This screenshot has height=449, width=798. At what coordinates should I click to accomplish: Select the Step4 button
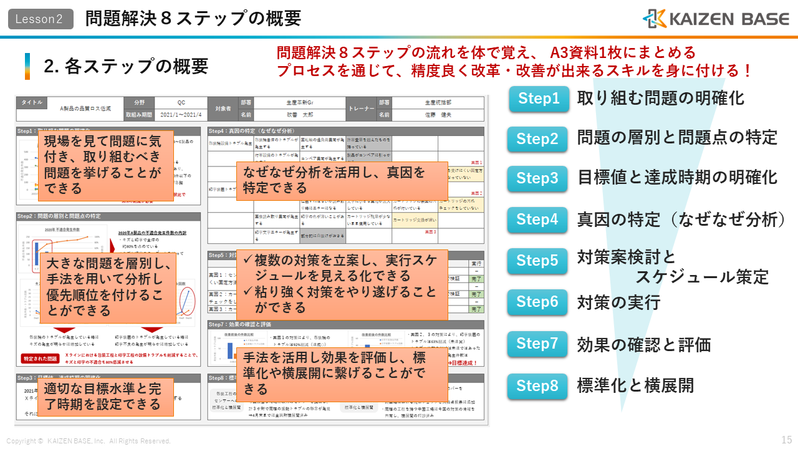[x=537, y=220]
